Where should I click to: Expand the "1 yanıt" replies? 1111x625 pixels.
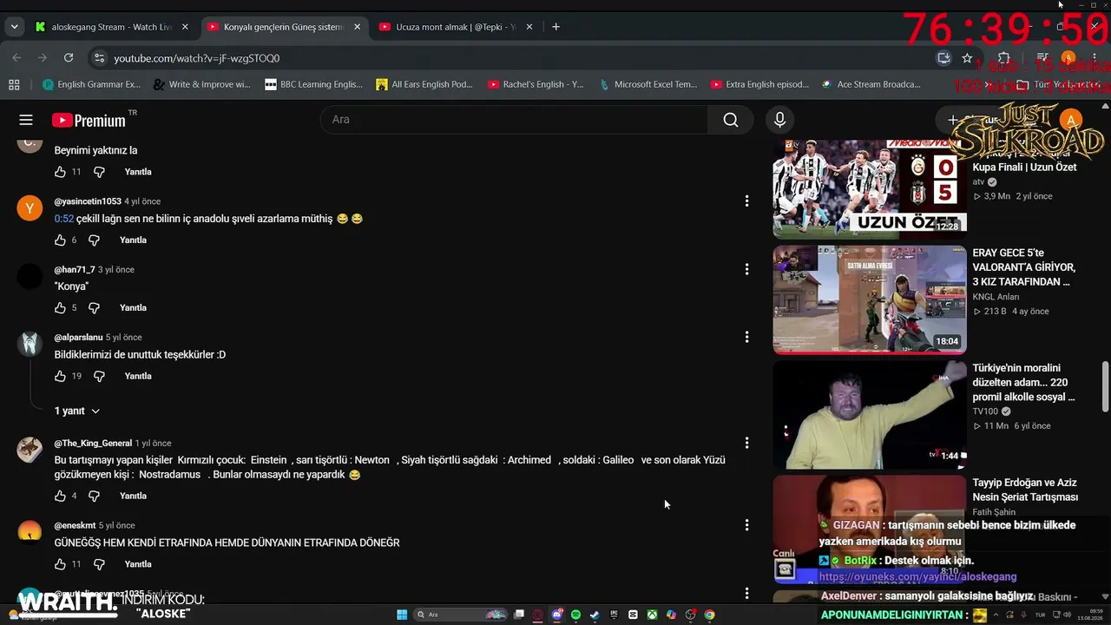click(77, 411)
